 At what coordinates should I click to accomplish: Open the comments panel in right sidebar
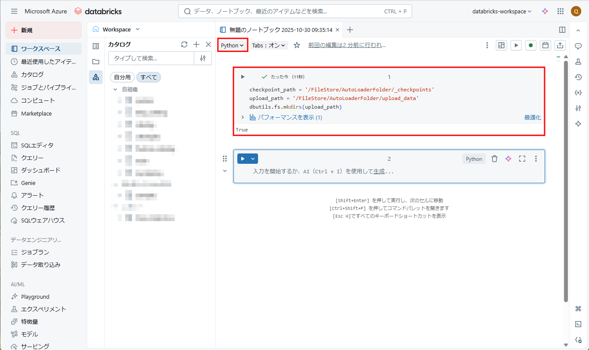click(x=578, y=46)
